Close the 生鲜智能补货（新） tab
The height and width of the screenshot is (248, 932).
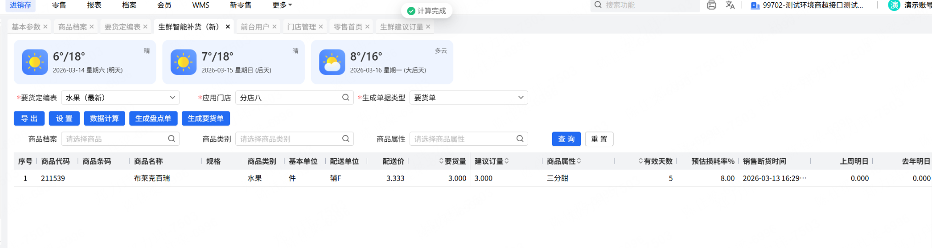(x=228, y=27)
